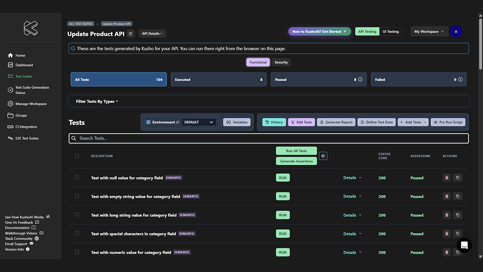Open the Add Tests dropdown
This screenshot has width=483, height=272.
tap(413, 122)
